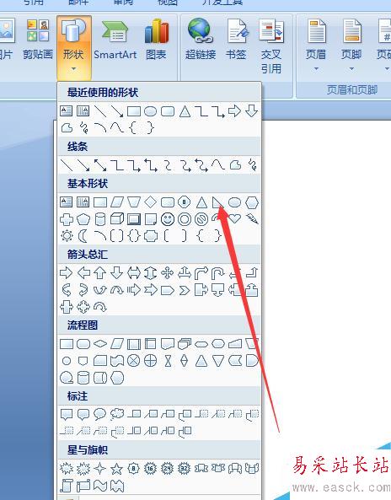Choose the straight line in 线条
Viewport: 391px width, 500px height.
[x=67, y=165]
